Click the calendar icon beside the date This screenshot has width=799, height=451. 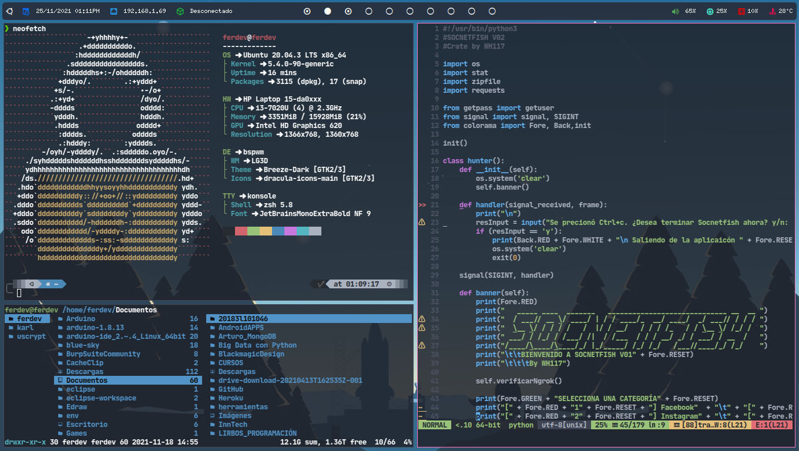(26, 11)
